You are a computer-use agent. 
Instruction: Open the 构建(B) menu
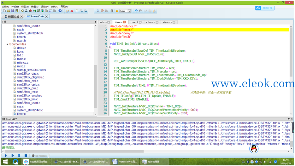coord(25,7)
